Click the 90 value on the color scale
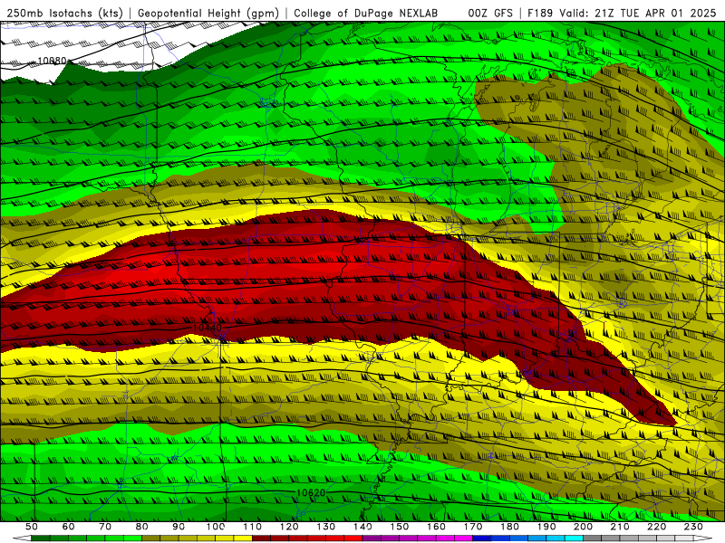Screen dimensions: 725x543 pyautogui.click(x=179, y=527)
